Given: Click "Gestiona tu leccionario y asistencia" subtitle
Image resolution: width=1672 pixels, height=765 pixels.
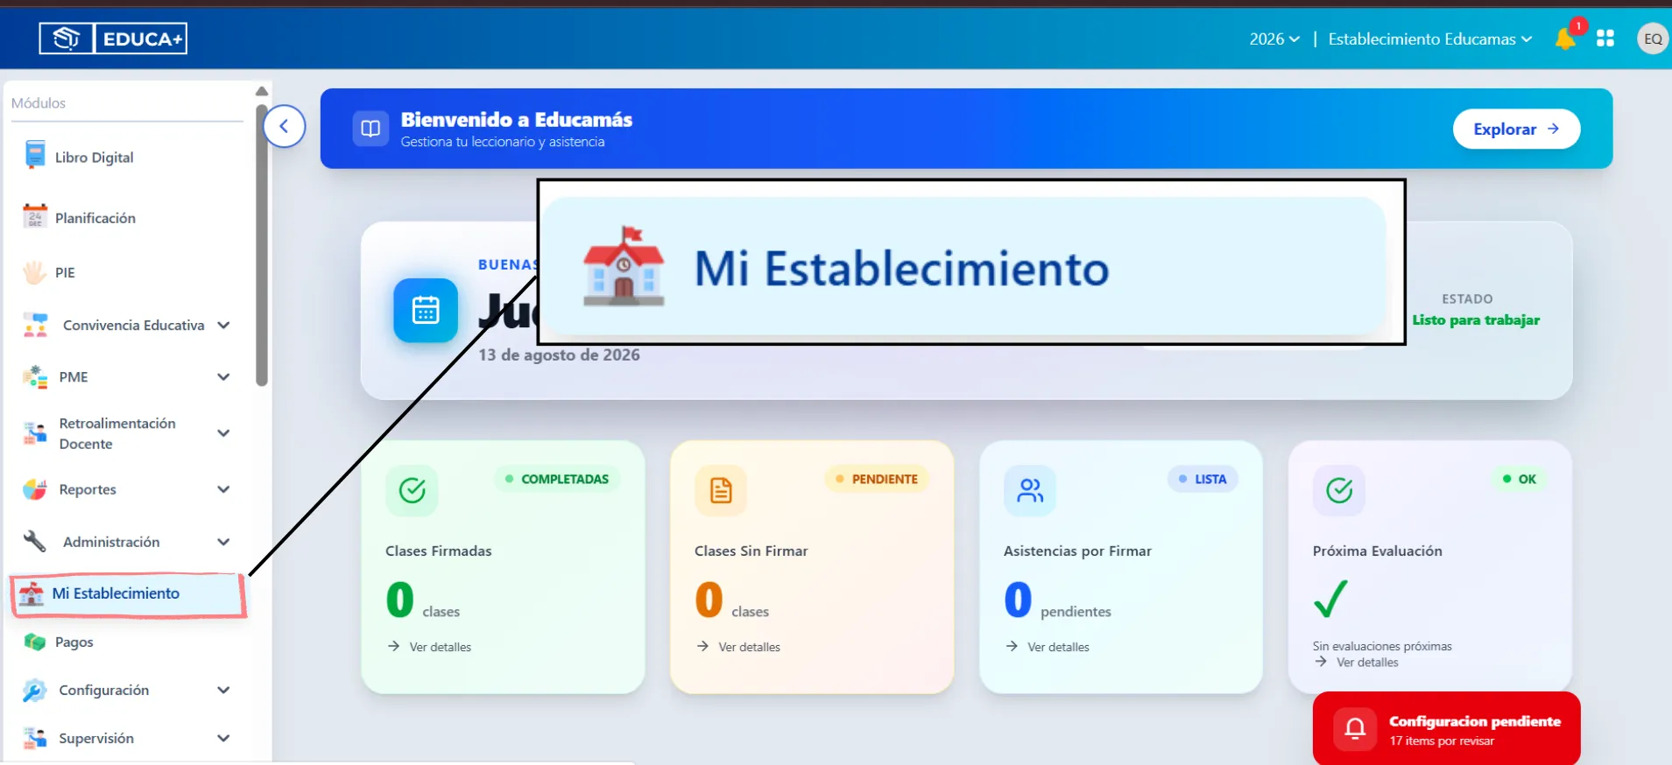Looking at the screenshot, I should coord(503,142).
